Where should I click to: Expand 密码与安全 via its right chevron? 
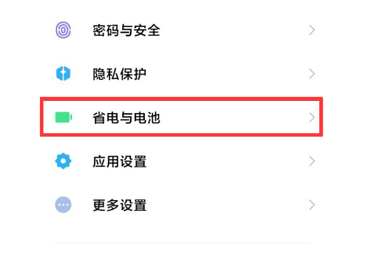coord(312,30)
